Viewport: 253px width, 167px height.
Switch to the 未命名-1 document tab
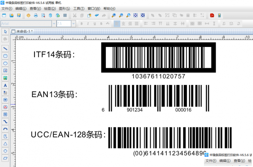(23, 31)
